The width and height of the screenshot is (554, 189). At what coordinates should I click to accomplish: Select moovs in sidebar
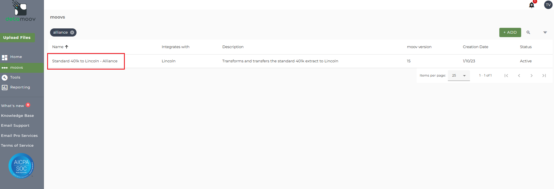point(22,68)
